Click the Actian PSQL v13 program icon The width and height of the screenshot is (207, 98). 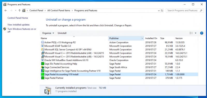(x=42, y=42)
